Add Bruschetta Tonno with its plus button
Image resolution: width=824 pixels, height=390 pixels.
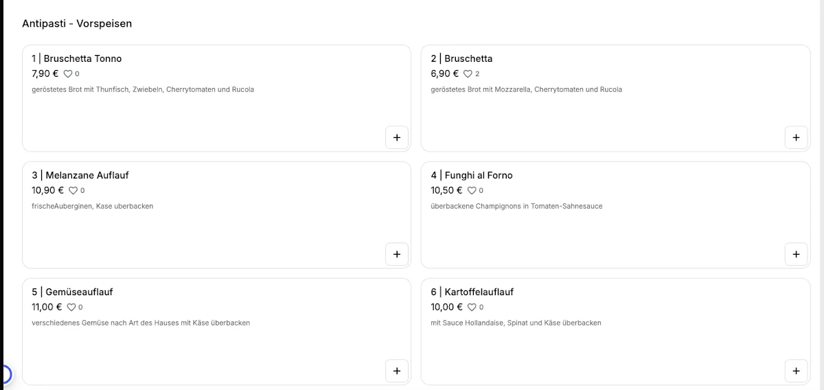(x=396, y=137)
